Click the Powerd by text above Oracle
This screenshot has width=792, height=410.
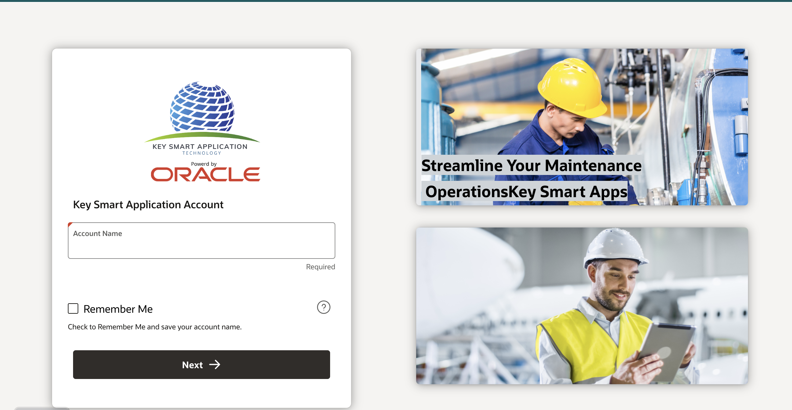pyautogui.click(x=204, y=164)
